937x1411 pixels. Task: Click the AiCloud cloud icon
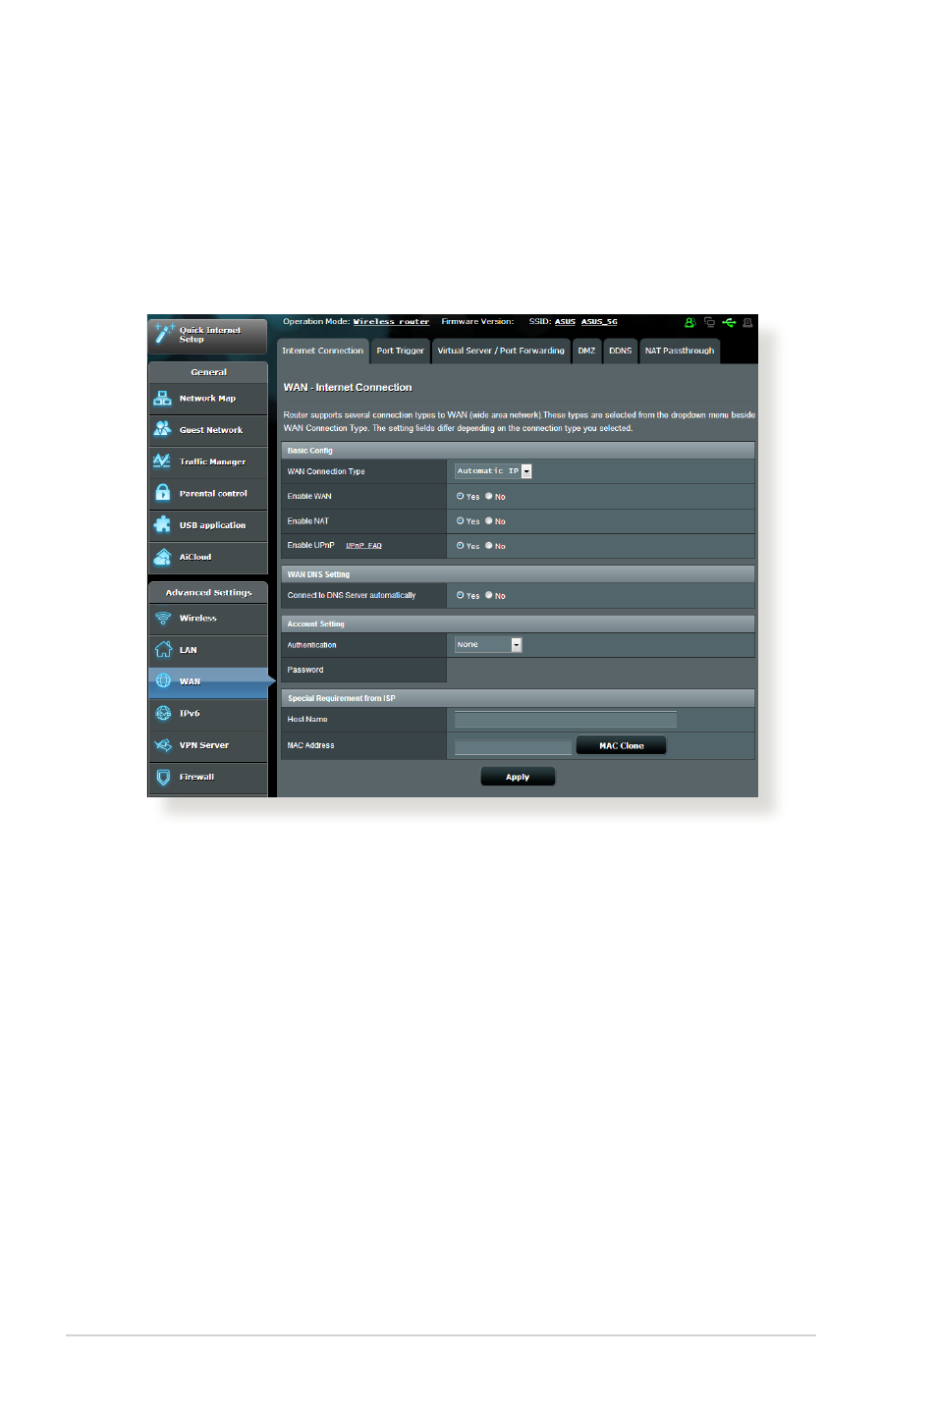163,557
